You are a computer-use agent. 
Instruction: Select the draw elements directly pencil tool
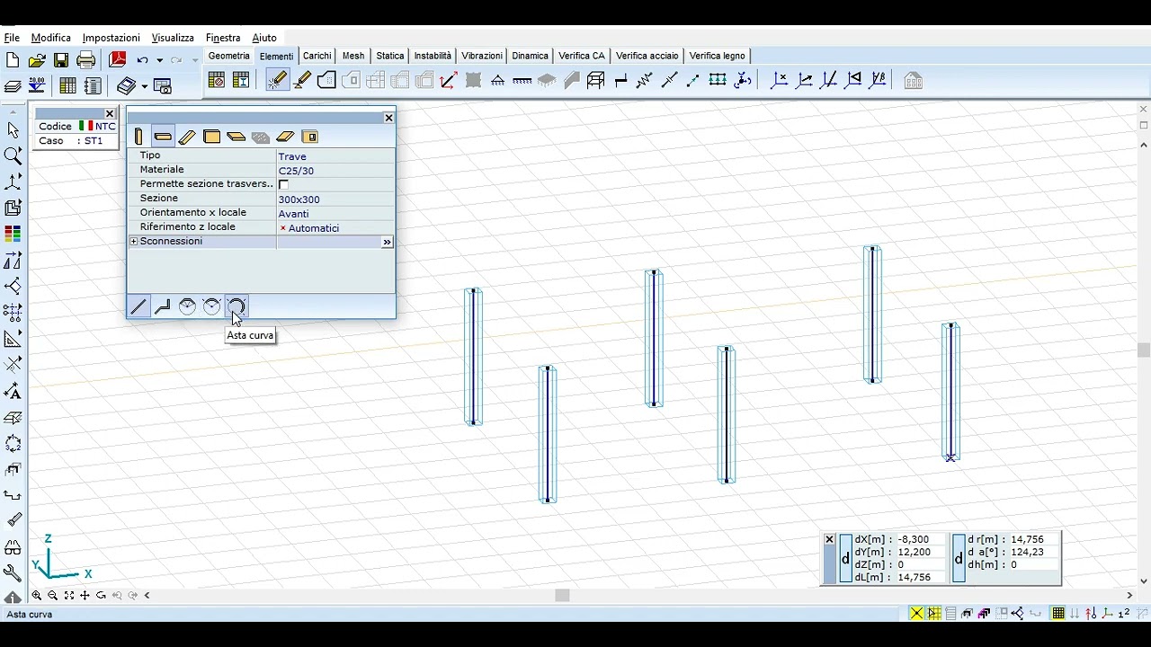tap(277, 81)
